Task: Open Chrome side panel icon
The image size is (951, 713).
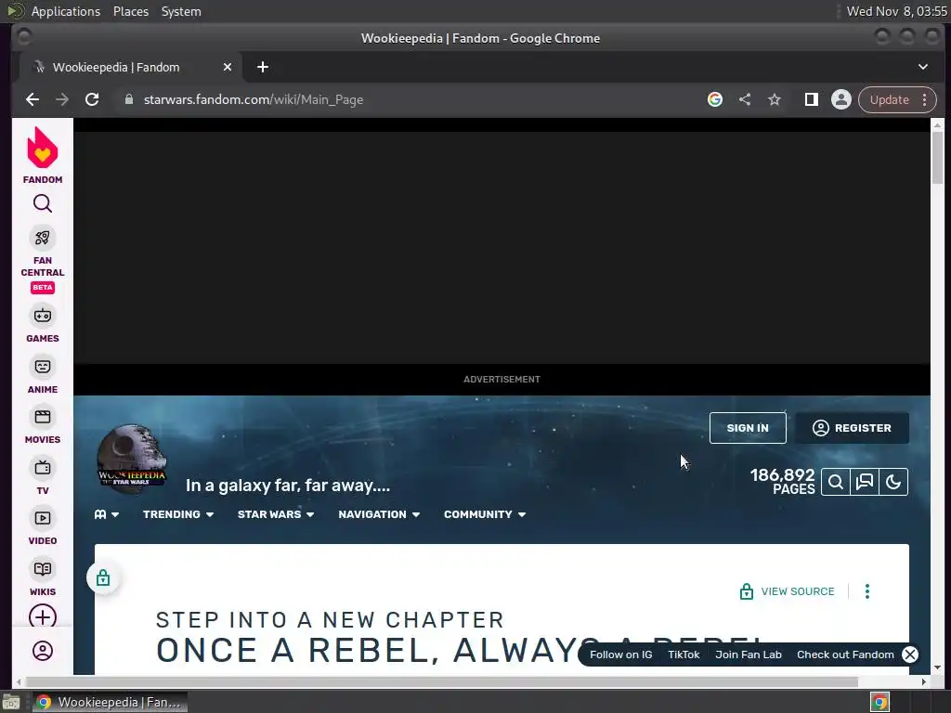Action: [812, 99]
